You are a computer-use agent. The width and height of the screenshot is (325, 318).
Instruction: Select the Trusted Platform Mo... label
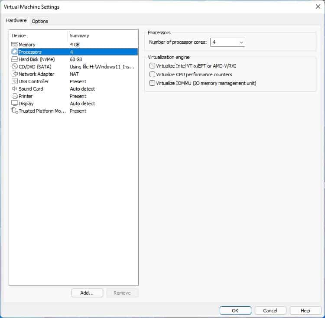pyautogui.click(x=42, y=111)
